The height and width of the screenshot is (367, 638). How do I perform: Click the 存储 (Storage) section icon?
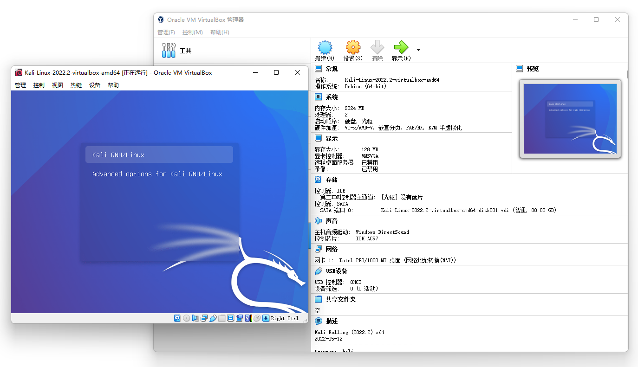[318, 179]
